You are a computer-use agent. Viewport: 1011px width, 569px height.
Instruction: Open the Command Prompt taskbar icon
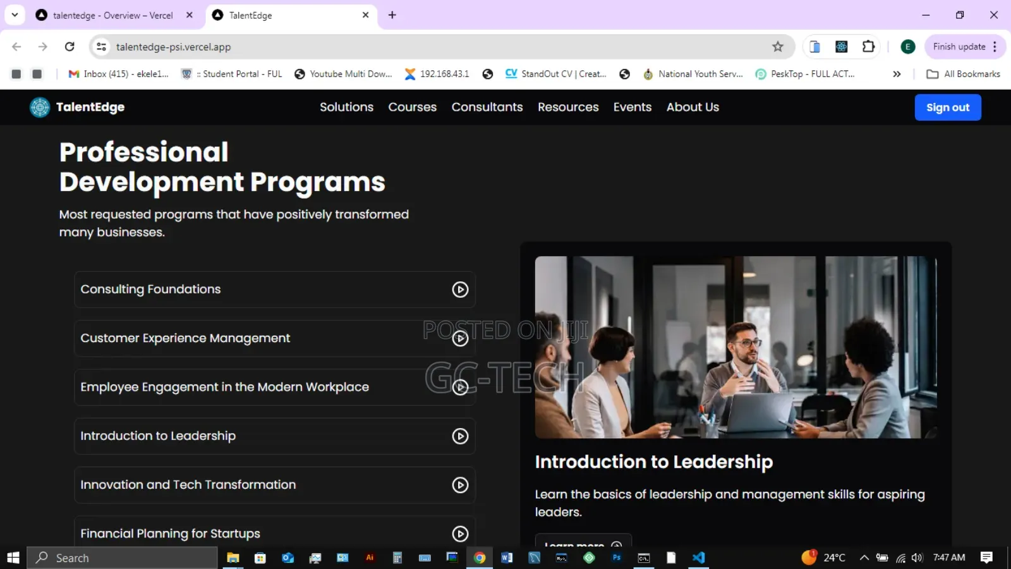644,558
